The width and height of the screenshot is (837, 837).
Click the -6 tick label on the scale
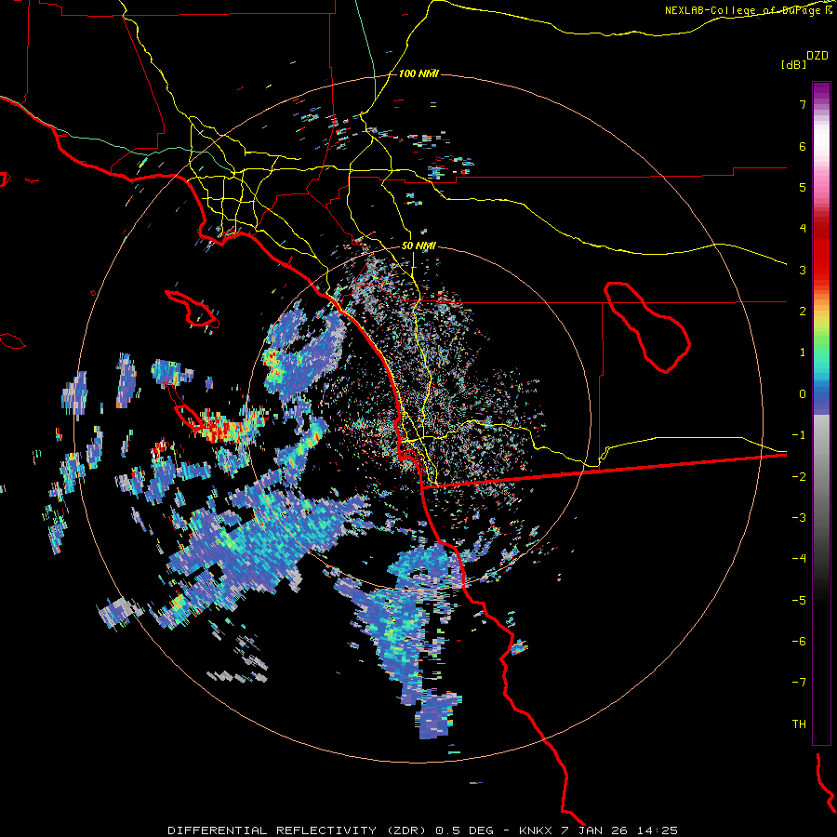(x=799, y=642)
